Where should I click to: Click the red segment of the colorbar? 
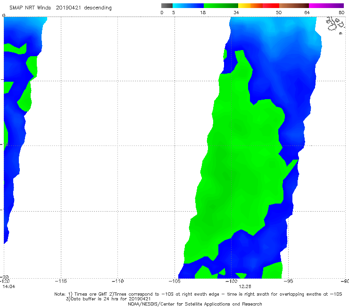click(271, 6)
